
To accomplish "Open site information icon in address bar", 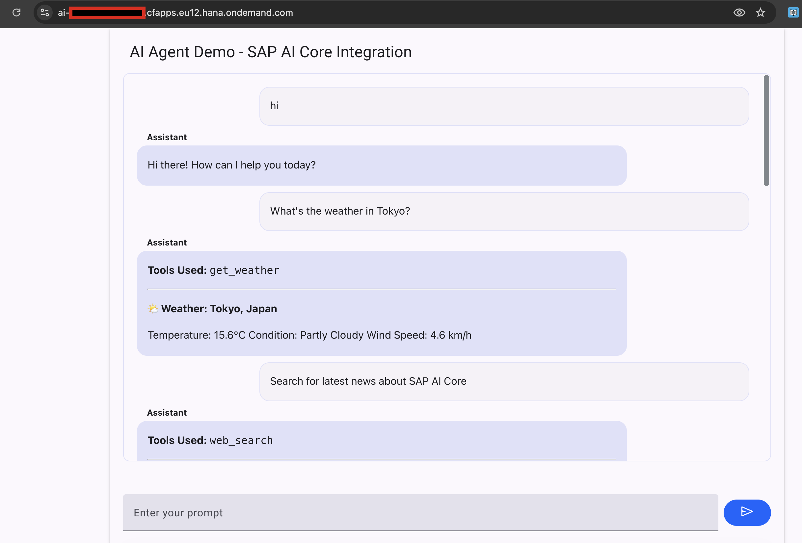I will 45,13.
